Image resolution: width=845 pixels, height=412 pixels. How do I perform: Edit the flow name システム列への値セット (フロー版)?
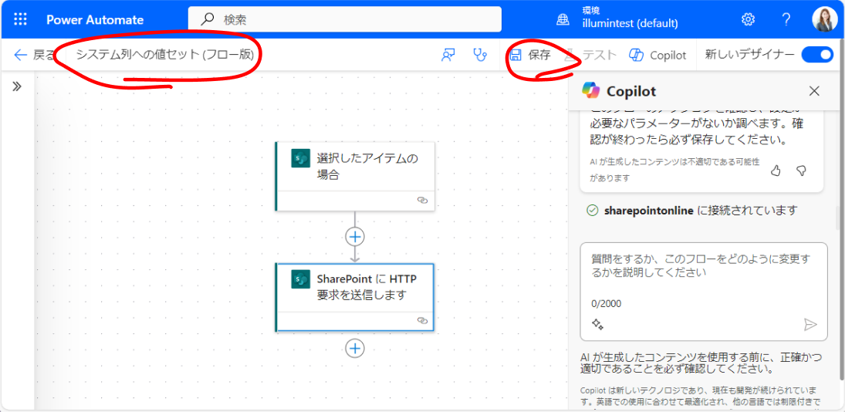click(164, 55)
